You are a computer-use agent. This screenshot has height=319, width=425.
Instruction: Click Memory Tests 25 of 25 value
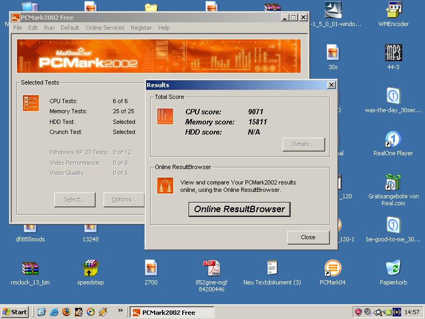[123, 111]
